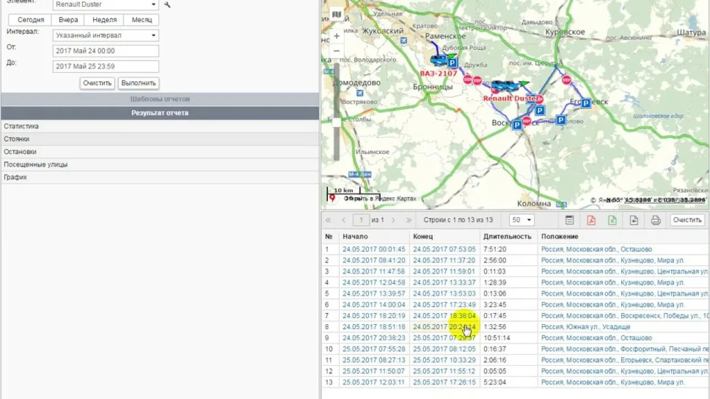710x399 pixels.
Task: Expand the 'Шаблоны отчетов' section header
Action: (x=160, y=99)
